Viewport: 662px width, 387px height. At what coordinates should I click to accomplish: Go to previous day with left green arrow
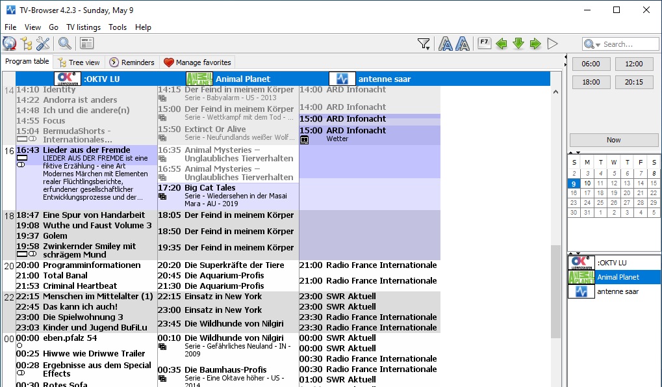(x=502, y=44)
